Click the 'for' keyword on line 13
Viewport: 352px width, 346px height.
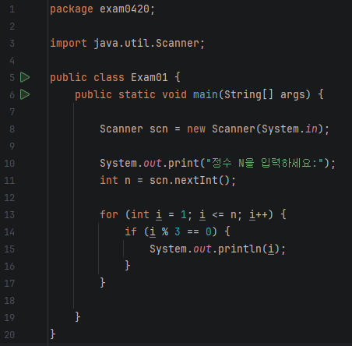[109, 215]
